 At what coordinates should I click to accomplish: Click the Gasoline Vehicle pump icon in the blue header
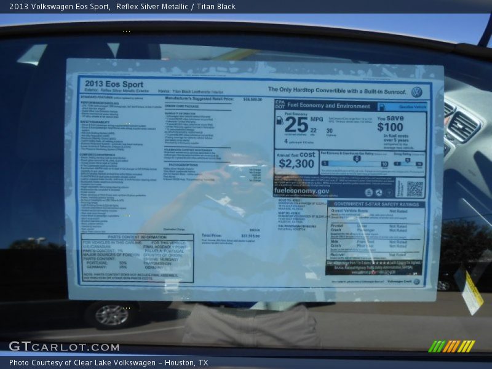pyautogui.click(x=381, y=106)
